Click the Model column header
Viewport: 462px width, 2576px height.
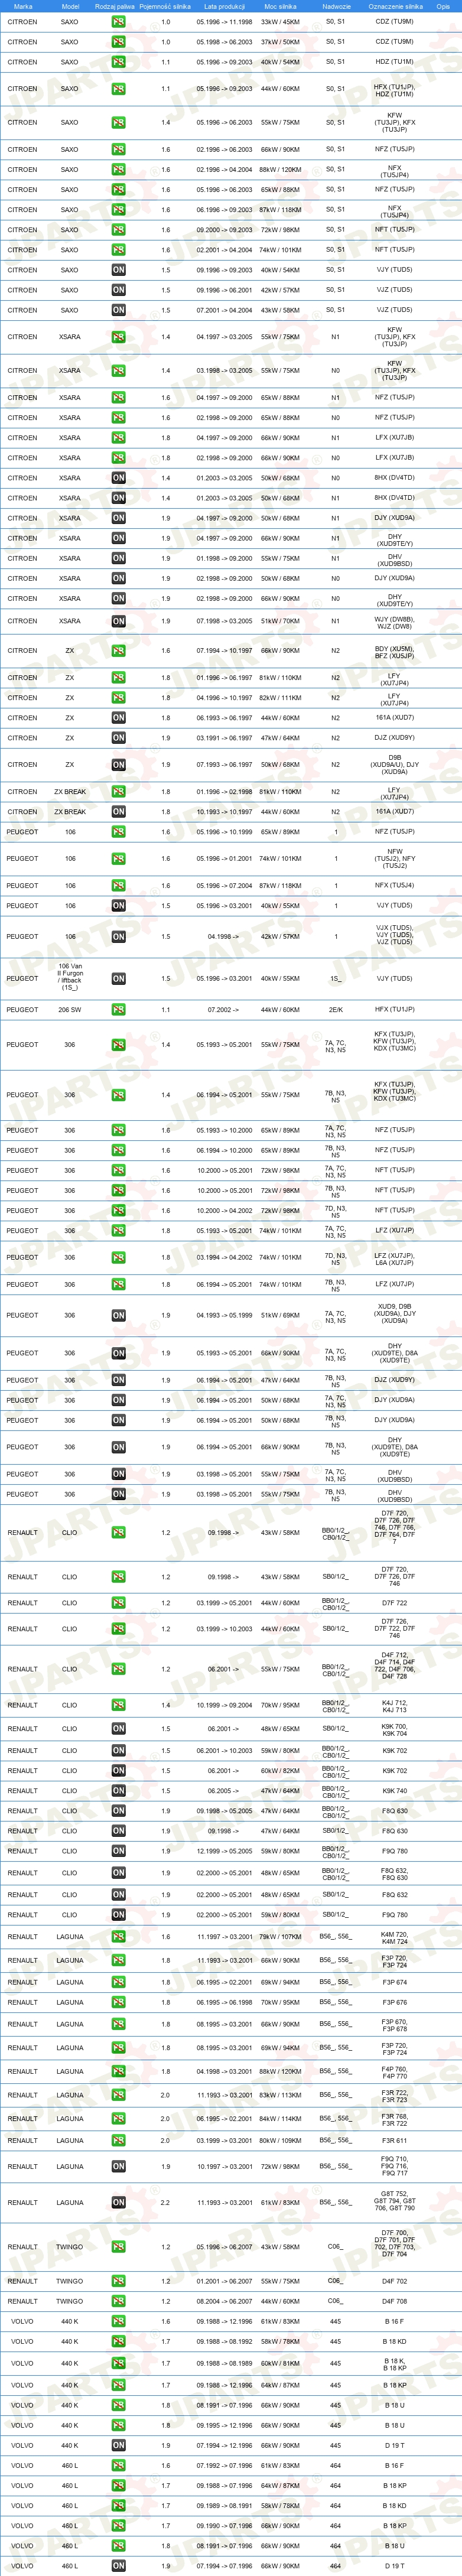click(x=70, y=6)
